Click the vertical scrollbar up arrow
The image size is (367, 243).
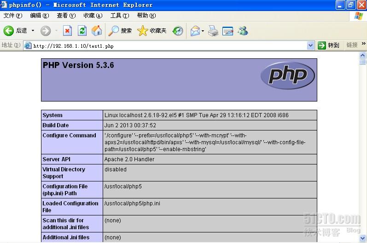click(x=362, y=55)
